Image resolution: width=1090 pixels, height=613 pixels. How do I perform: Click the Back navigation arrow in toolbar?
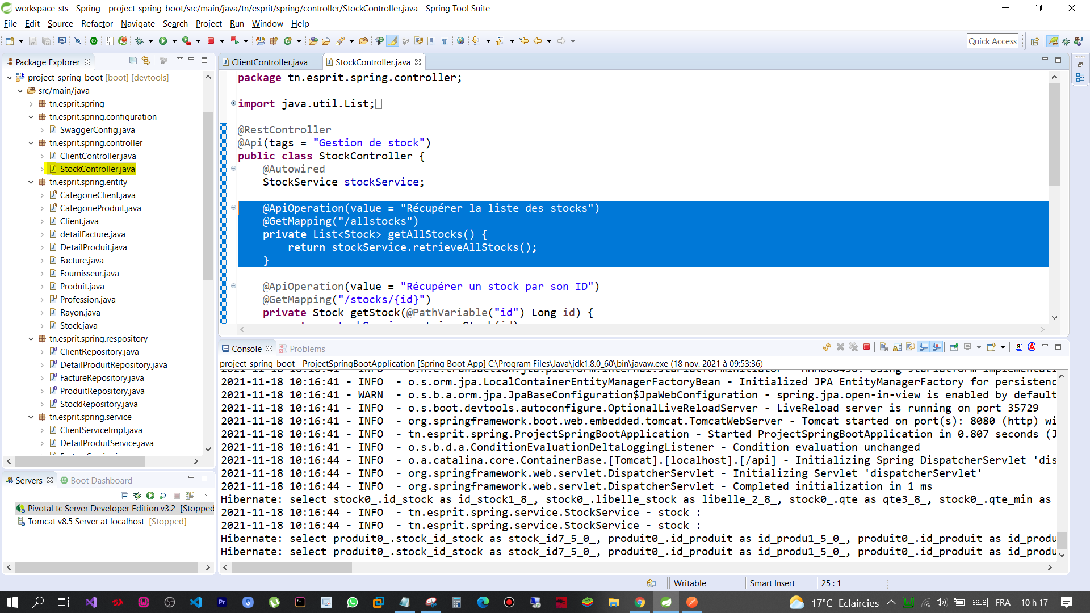tap(538, 41)
